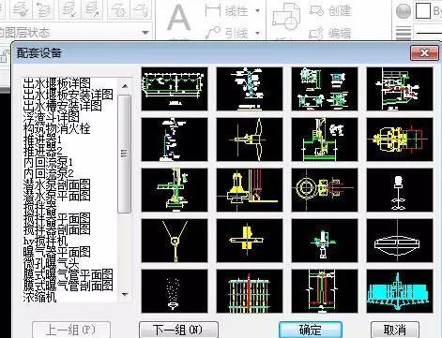Screen dimensions: 442x338
Task: Pick the circular 潜水泵平面图 plan view thumbnail
Action: coord(325,190)
